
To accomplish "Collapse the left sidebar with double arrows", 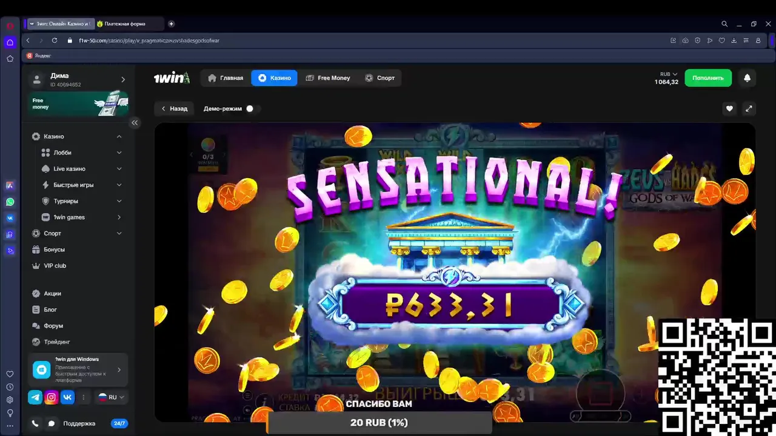I will pos(135,122).
